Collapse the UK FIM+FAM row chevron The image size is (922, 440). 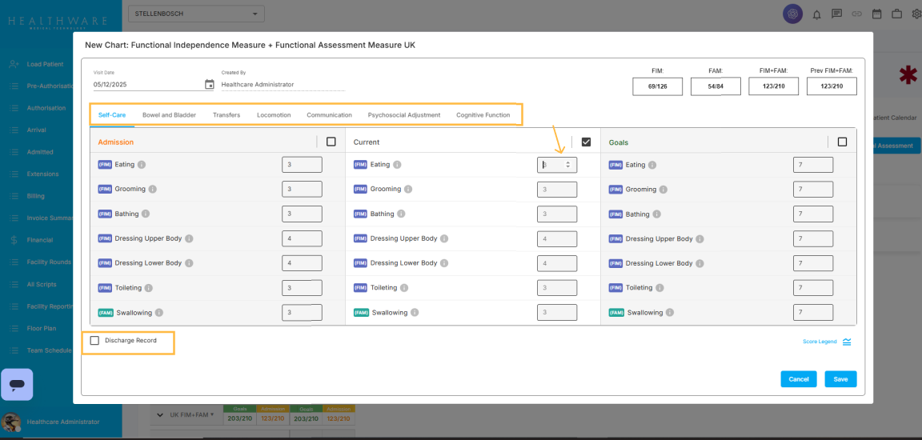(x=160, y=415)
